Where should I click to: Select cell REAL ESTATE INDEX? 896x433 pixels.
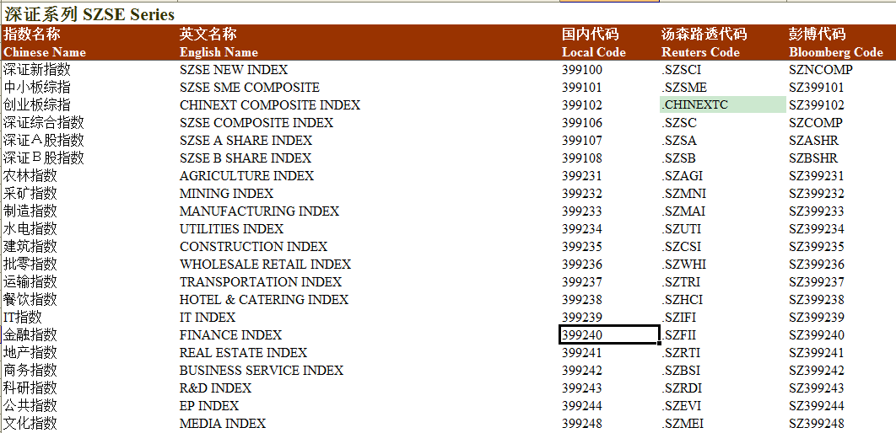click(x=244, y=353)
